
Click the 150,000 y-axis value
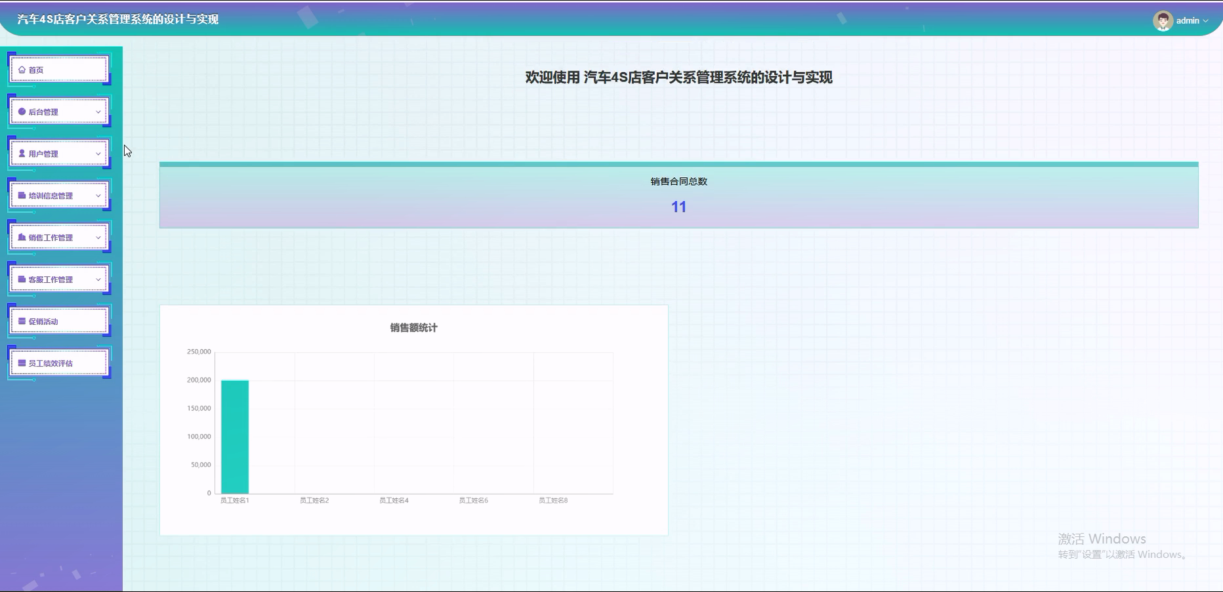(x=199, y=408)
